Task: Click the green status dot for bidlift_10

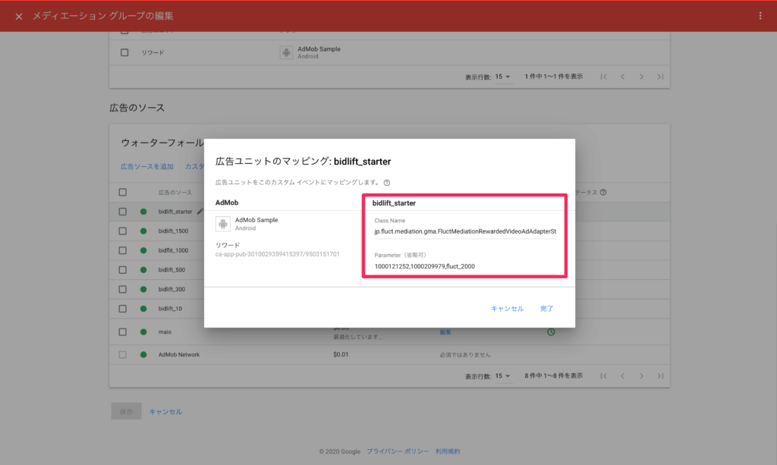Action: coord(143,309)
